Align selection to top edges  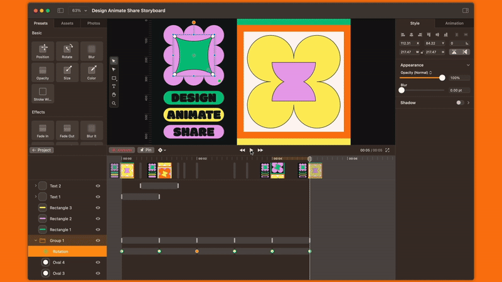[x=429, y=34]
